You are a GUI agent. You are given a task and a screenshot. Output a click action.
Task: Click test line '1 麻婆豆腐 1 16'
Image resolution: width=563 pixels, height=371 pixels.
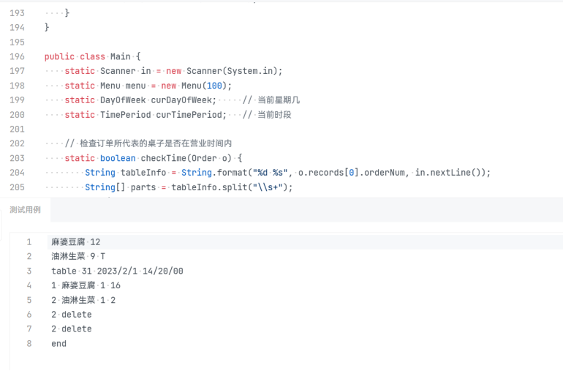coord(86,285)
